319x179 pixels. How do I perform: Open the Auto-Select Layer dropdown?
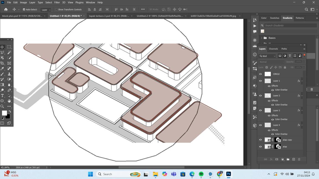[46, 10]
